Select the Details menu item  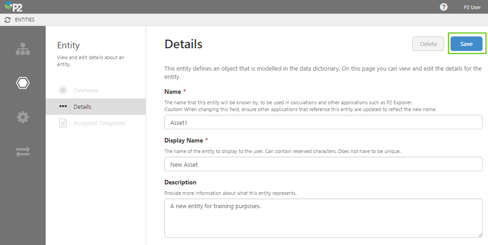tap(82, 107)
